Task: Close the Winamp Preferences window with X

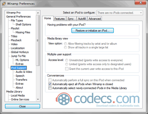Action: [x=140, y=2]
